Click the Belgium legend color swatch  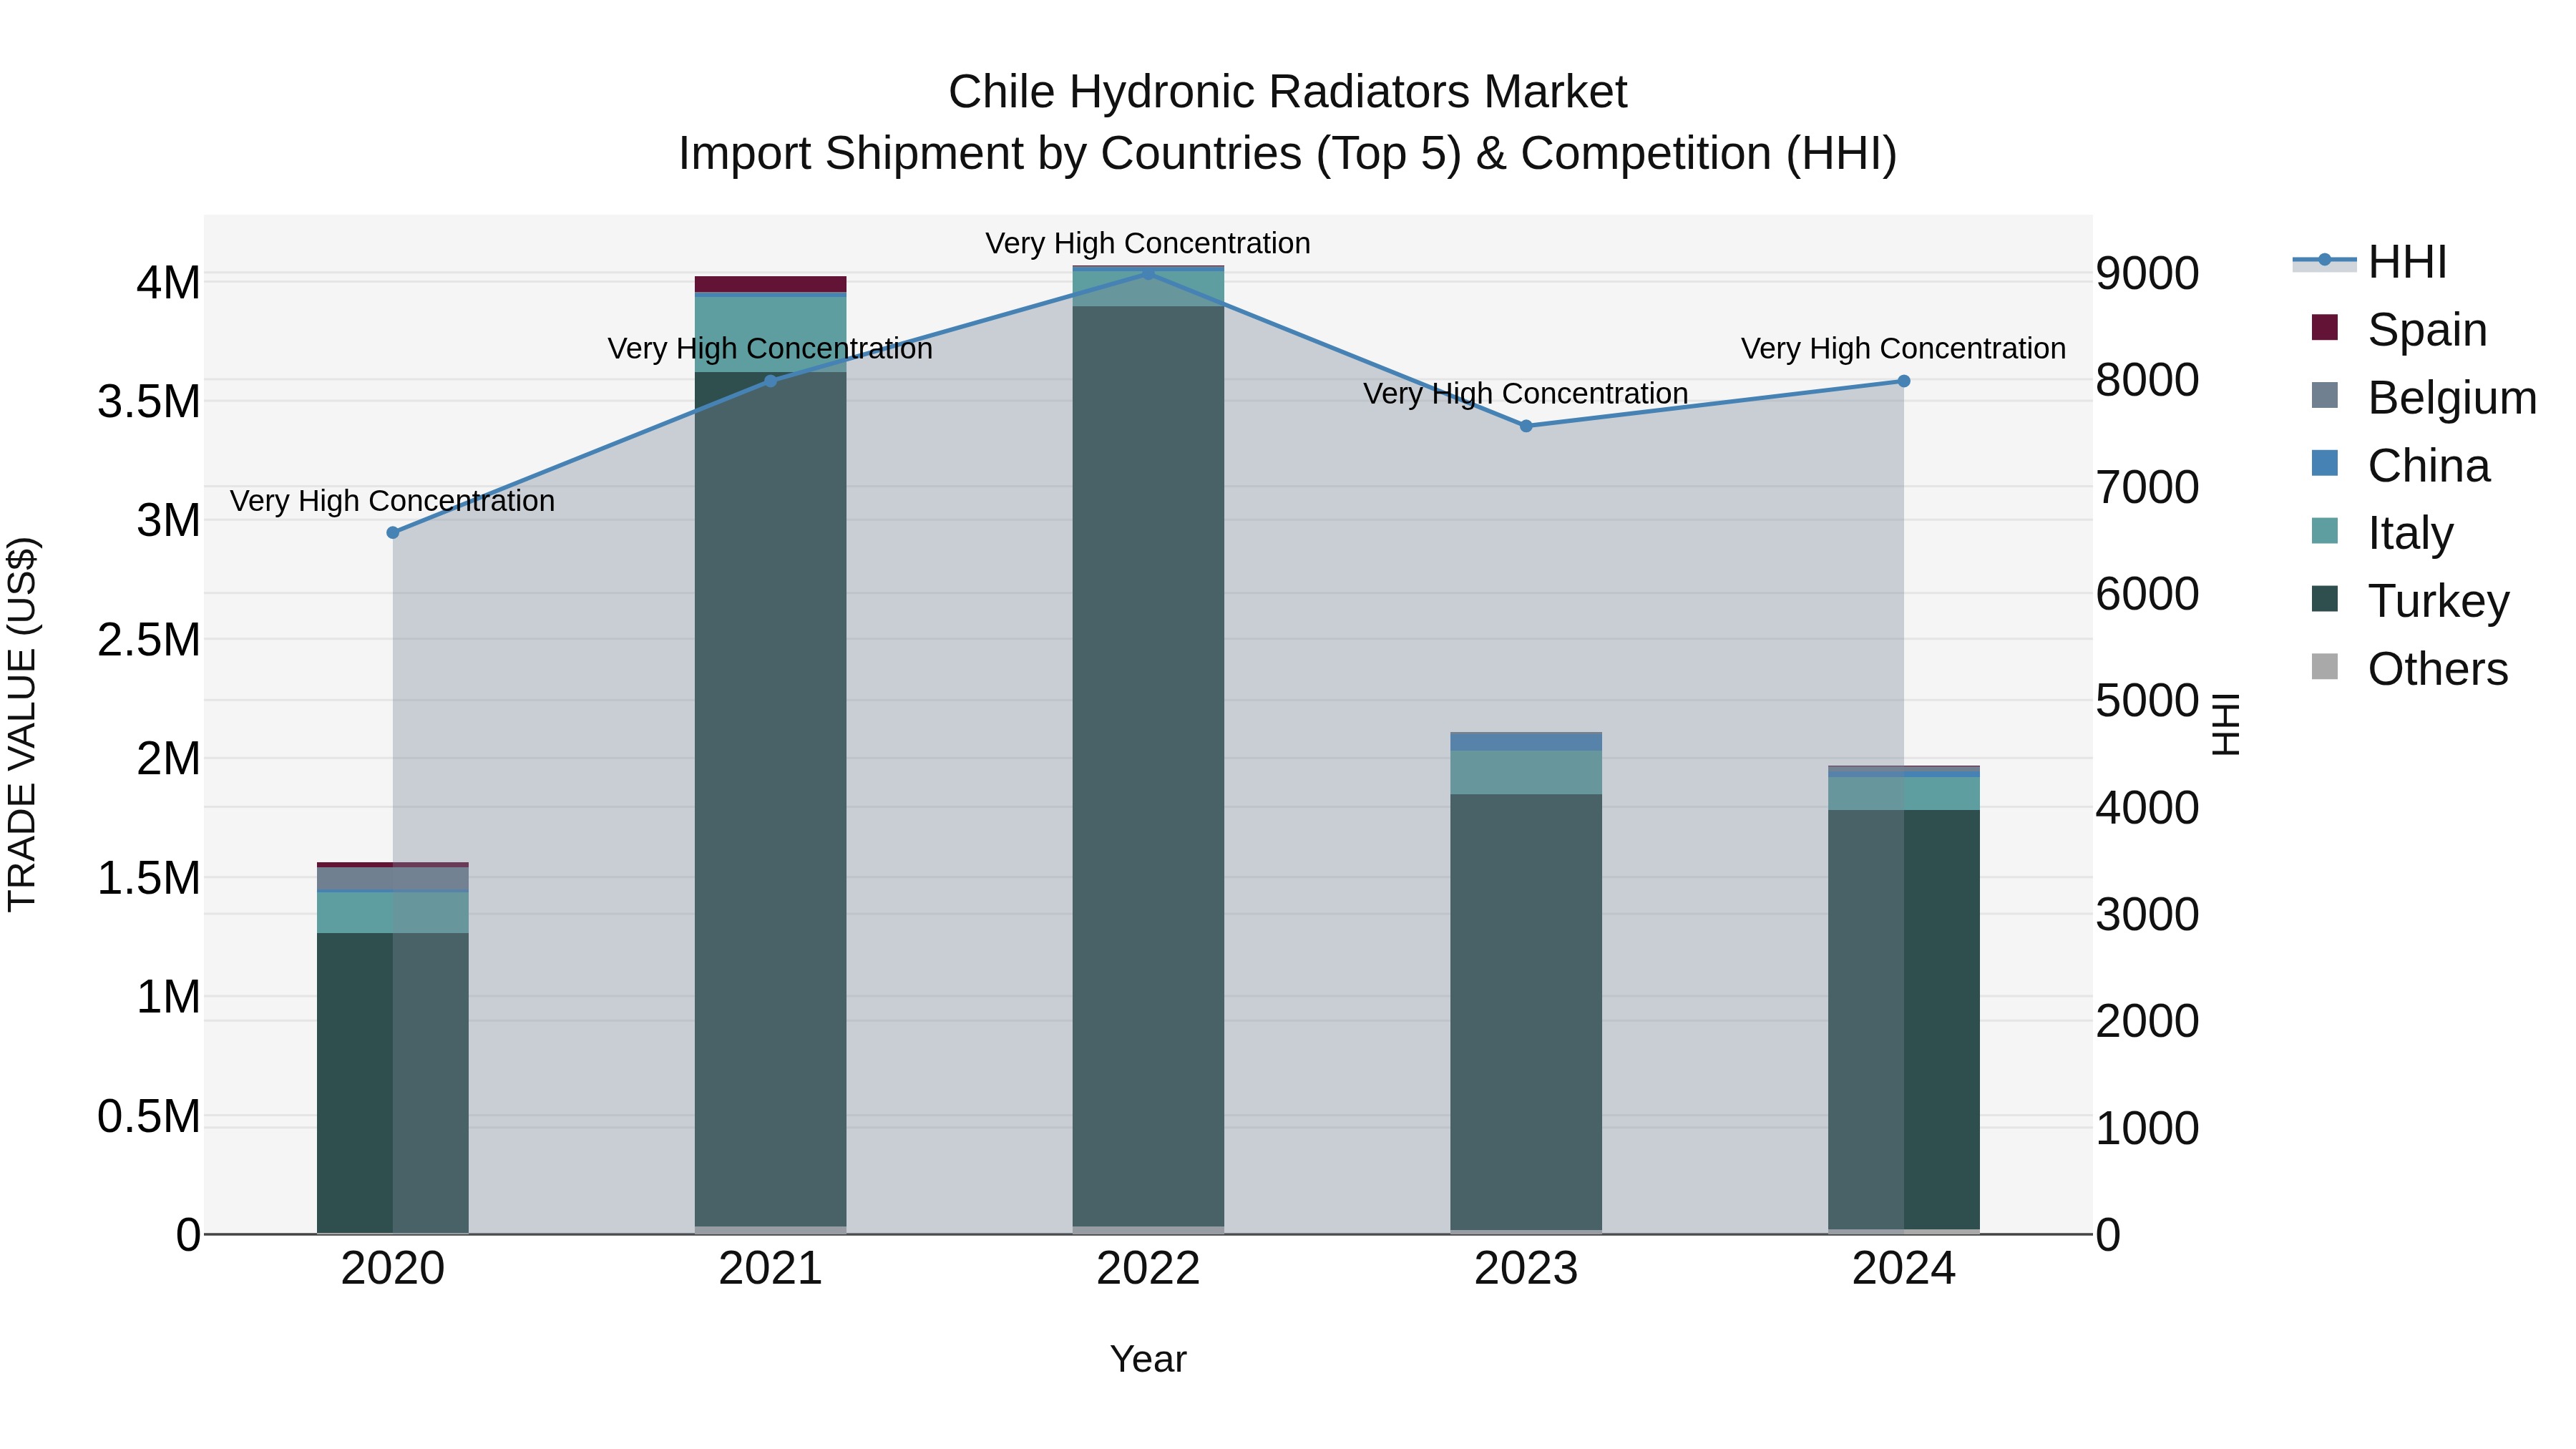point(2325,396)
